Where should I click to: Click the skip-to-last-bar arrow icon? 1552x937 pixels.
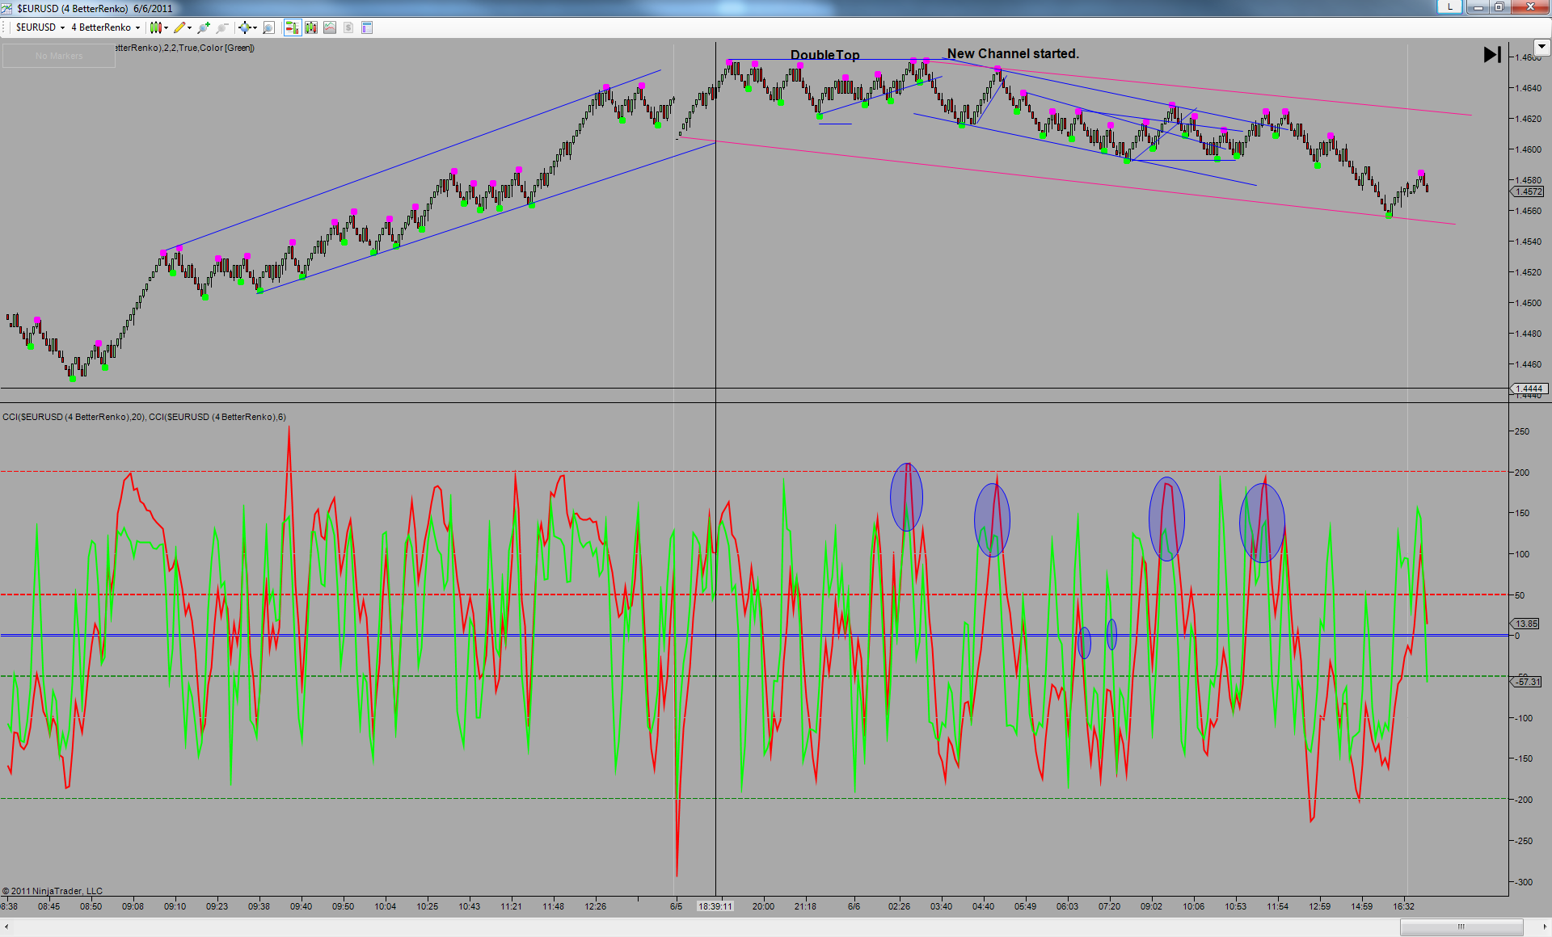click(x=1492, y=55)
